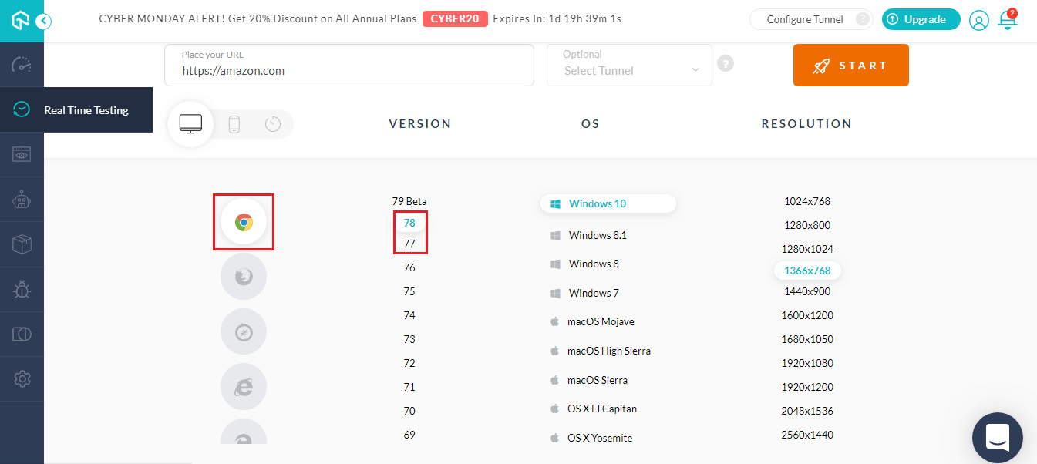Select OS X Yosemite
1037x464 pixels.
pyautogui.click(x=591, y=438)
